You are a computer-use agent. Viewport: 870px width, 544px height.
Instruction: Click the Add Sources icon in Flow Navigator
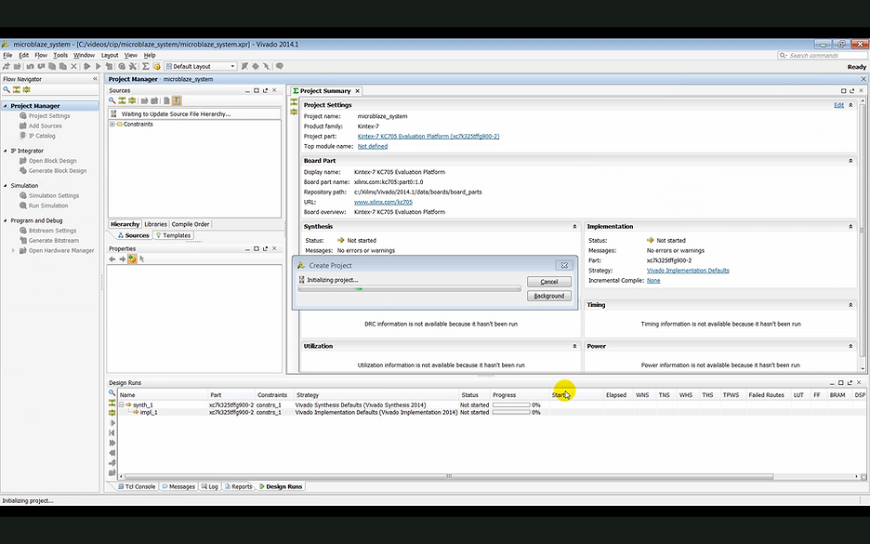click(x=24, y=126)
